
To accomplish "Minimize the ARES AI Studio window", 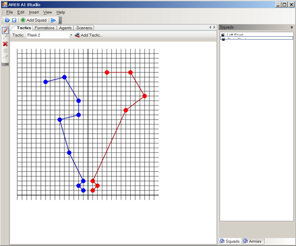I will (278, 4).
